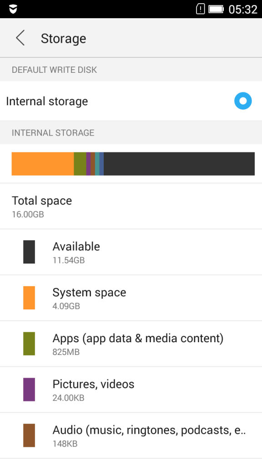Tap orange segment of storage usage bar
The width and height of the screenshot is (262, 466).
pos(42,164)
